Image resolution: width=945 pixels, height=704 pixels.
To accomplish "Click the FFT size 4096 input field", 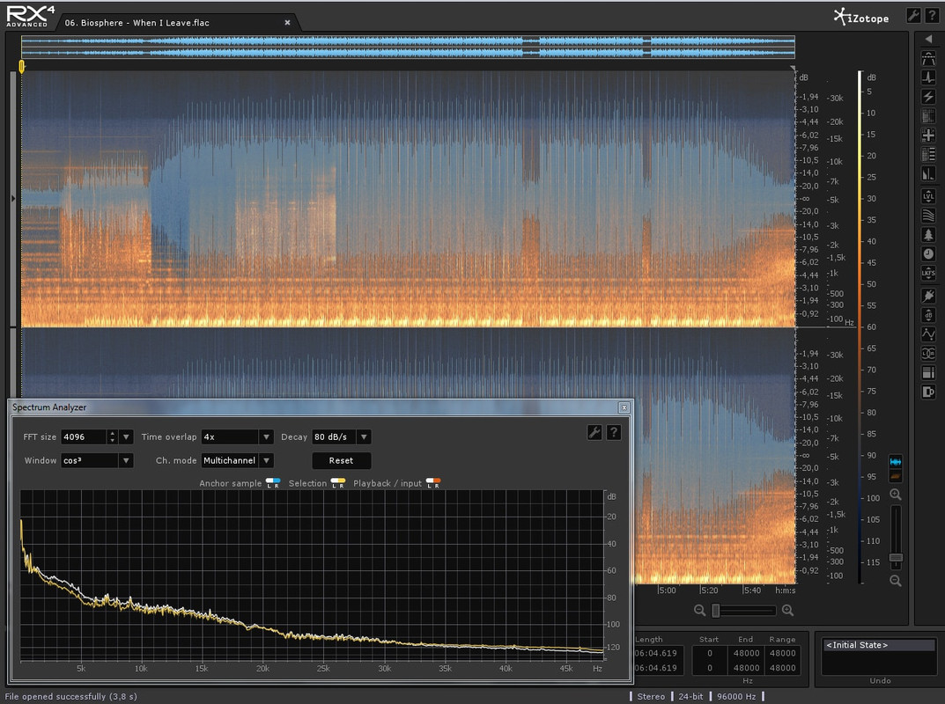I will pos(84,436).
